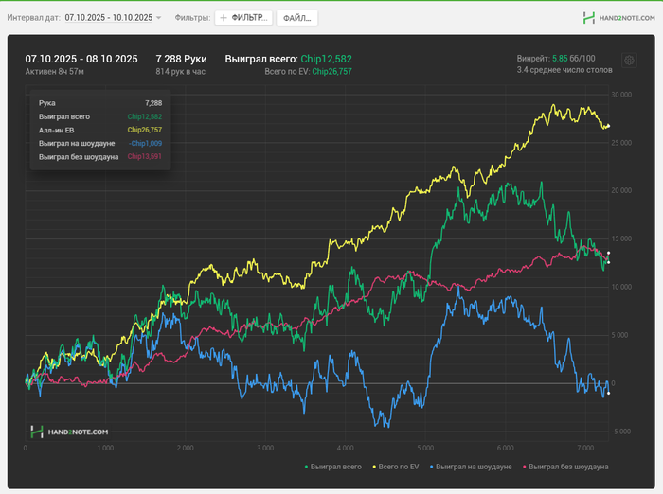Click the white end marker on yellow EV line
663x494 pixels.
[608, 126]
